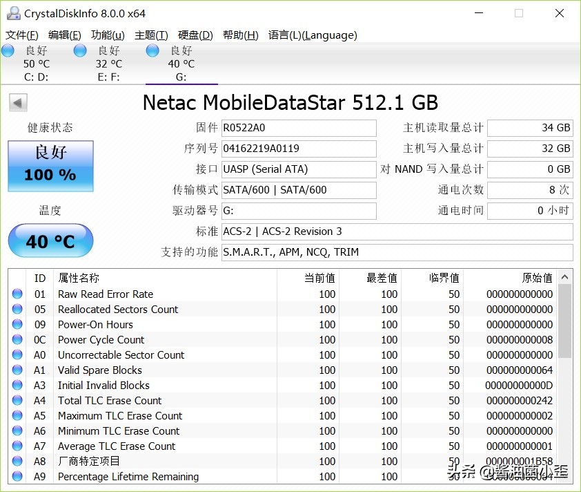Click the CrystalDiskInfo app icon in title bar
This screenshot has width=581, height=492.
coord(13,13)
